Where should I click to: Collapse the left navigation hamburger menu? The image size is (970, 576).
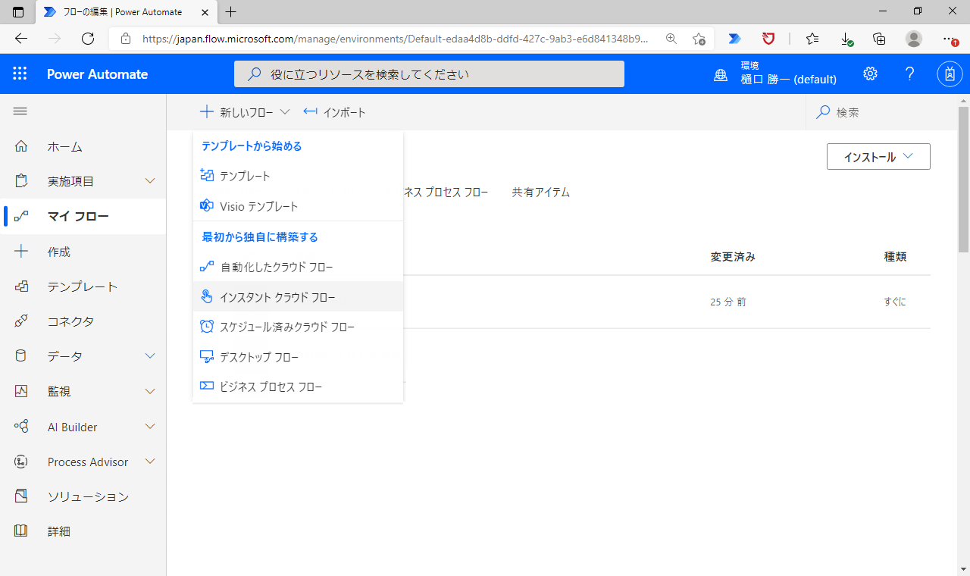(20, 111)
